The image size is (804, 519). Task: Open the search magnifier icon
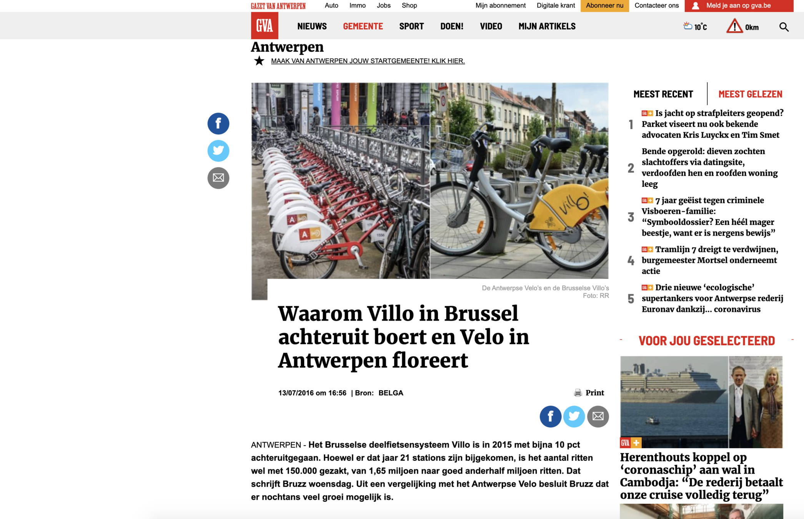[x=784, y=27]
